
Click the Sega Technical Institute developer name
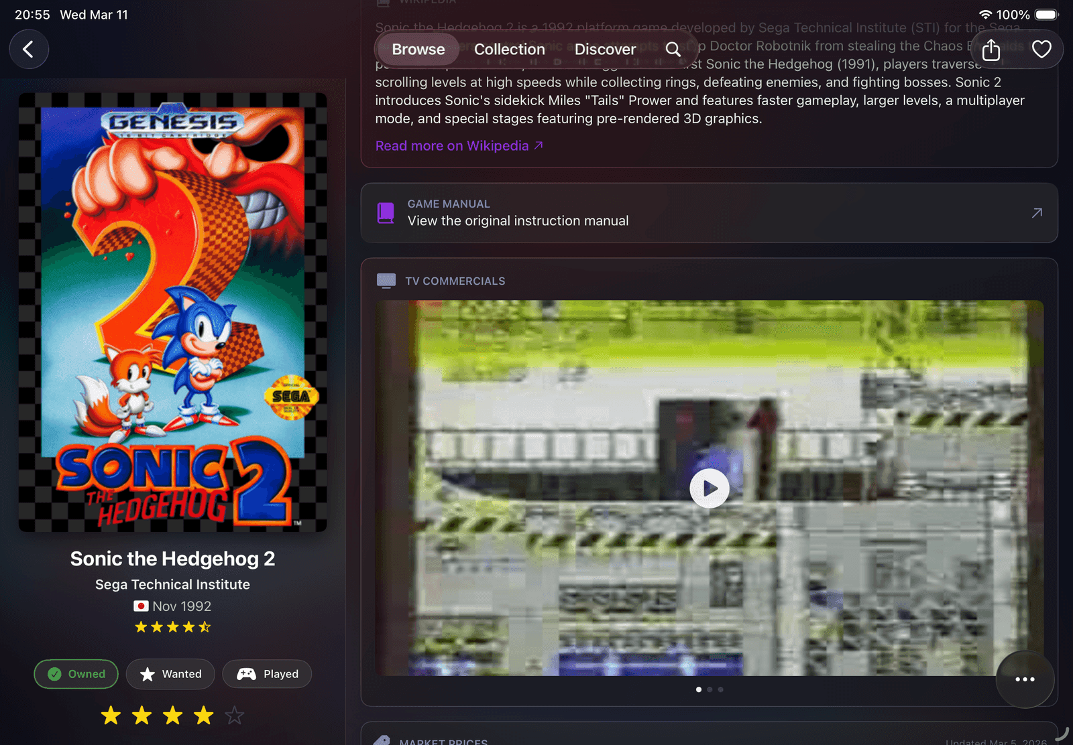pyautogui.click(x=172, y=584)
